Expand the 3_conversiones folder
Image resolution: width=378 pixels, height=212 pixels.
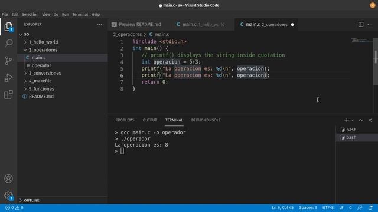click(25, 73)
